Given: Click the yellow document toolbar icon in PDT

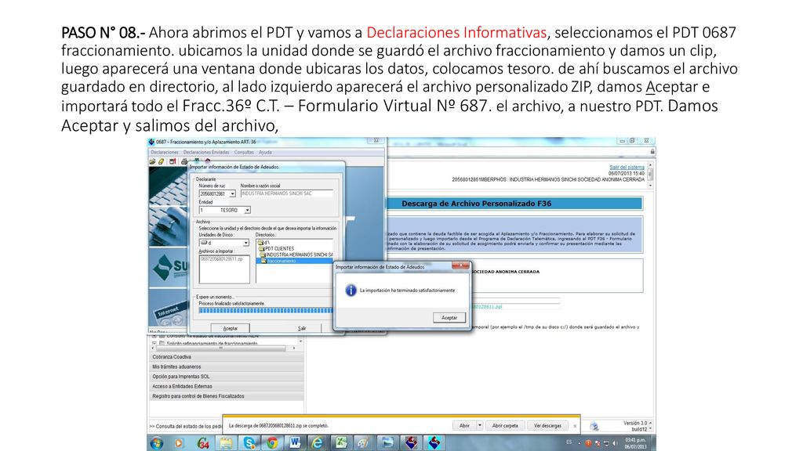Looking at the screenshot, I should (x=162, y=161).
